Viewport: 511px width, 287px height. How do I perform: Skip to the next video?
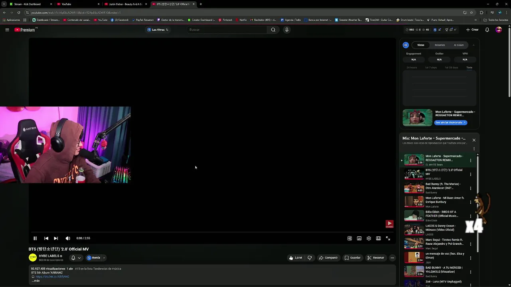click(x=56, y=238)
